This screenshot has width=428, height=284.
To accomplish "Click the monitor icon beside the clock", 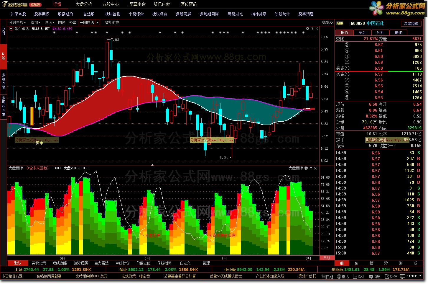I will (403, 277).
